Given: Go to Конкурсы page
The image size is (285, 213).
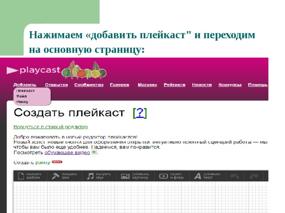Looking at the screenshot, I should coord(230,85).
